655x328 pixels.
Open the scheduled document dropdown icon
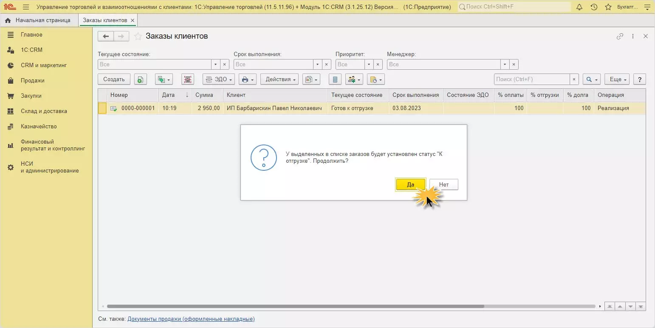point(375,79)
